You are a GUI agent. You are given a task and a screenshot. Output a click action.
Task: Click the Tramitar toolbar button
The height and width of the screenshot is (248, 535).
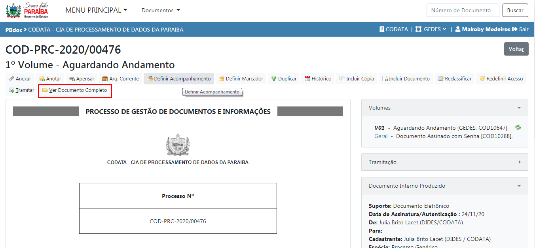coord(21,90)
